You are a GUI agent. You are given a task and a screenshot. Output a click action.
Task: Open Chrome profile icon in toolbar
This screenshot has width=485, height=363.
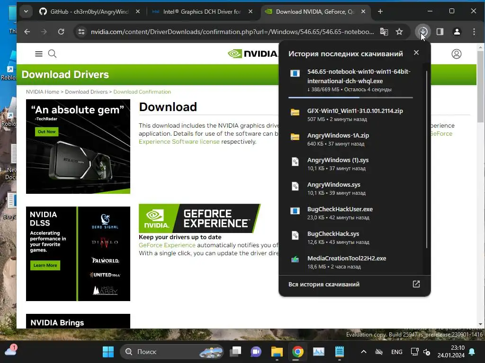(457, 32)
